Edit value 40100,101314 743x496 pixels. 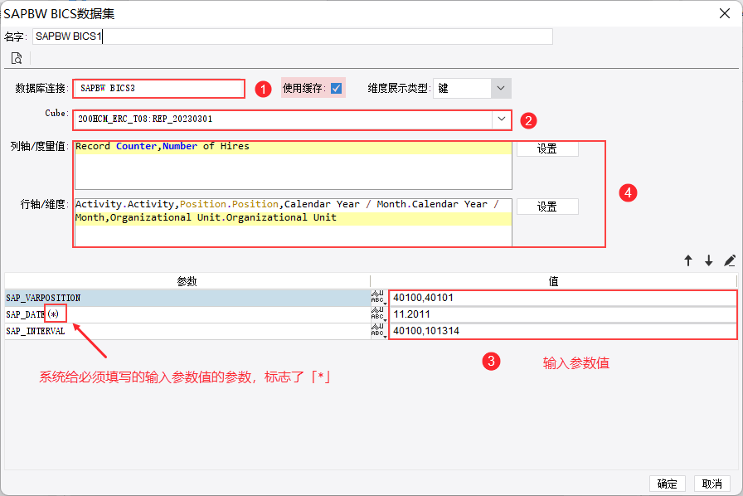(562, 331)
